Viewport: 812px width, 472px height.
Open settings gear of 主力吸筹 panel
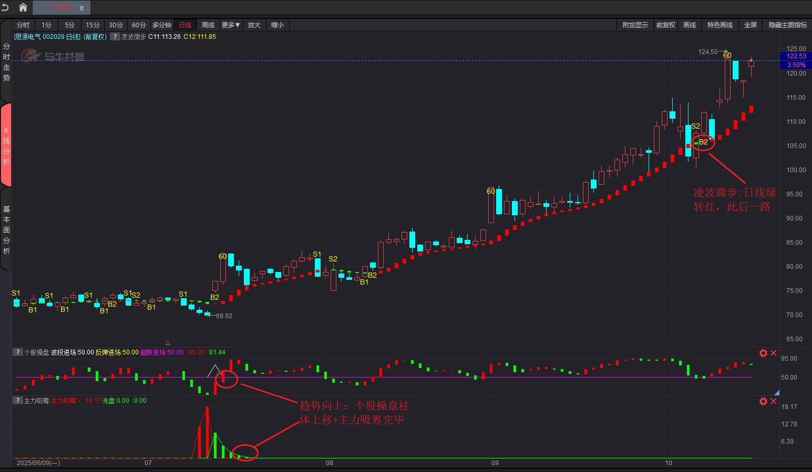tap(763, 401)
